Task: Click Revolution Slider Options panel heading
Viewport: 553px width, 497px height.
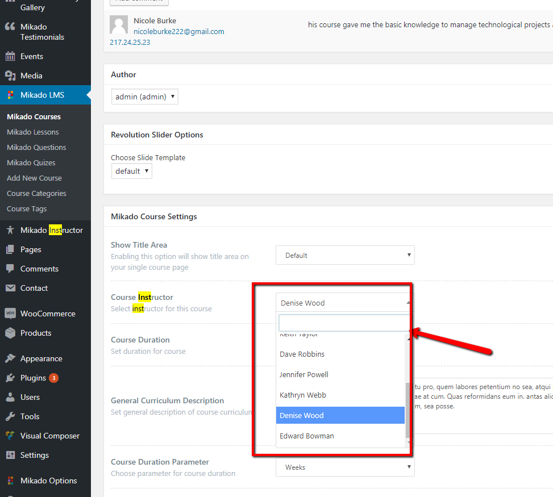Action: (157, 135)
